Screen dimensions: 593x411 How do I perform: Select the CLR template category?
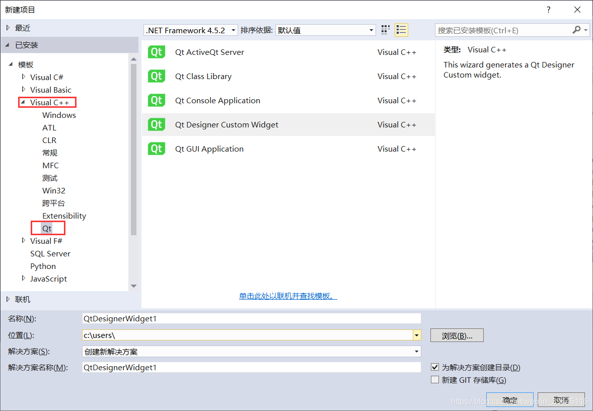(x=49, y=141)
